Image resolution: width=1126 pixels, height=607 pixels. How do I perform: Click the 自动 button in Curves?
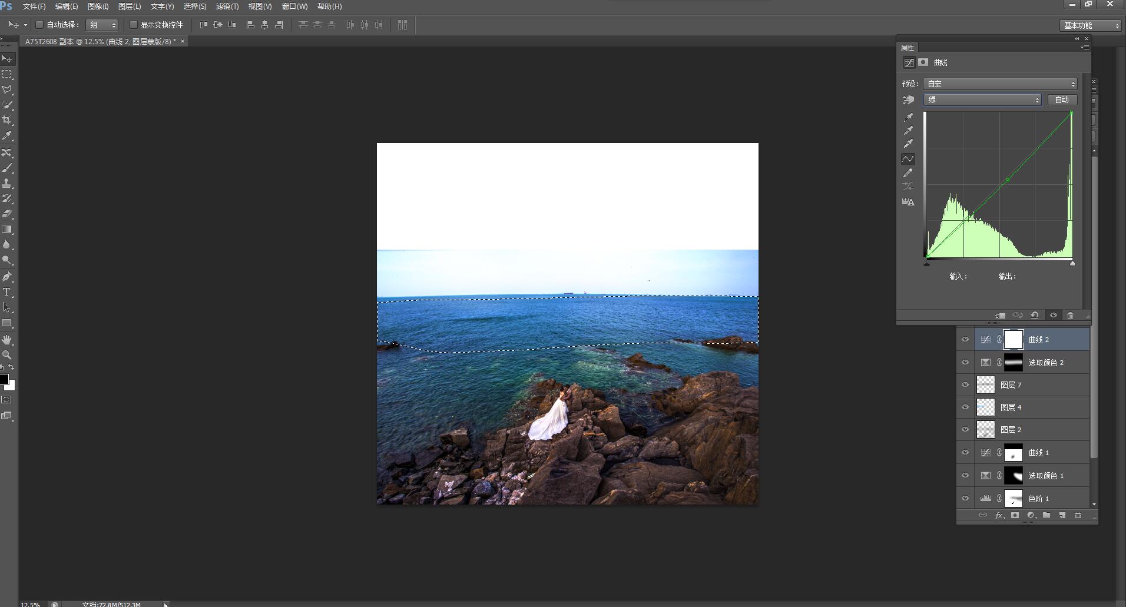coord(1062,100)
